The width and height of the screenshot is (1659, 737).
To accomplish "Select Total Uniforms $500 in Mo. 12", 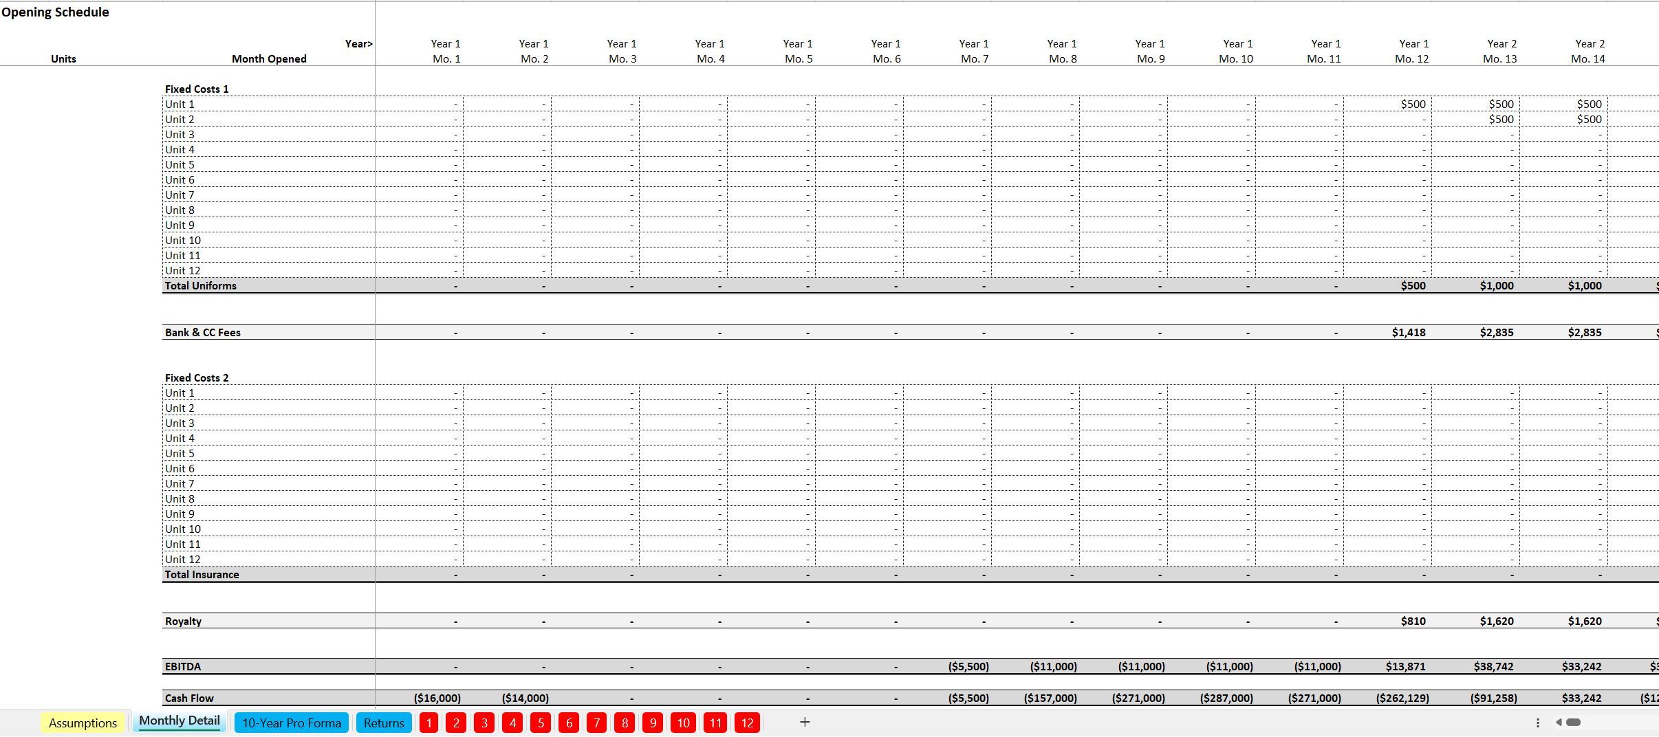I will point(1413,285).
